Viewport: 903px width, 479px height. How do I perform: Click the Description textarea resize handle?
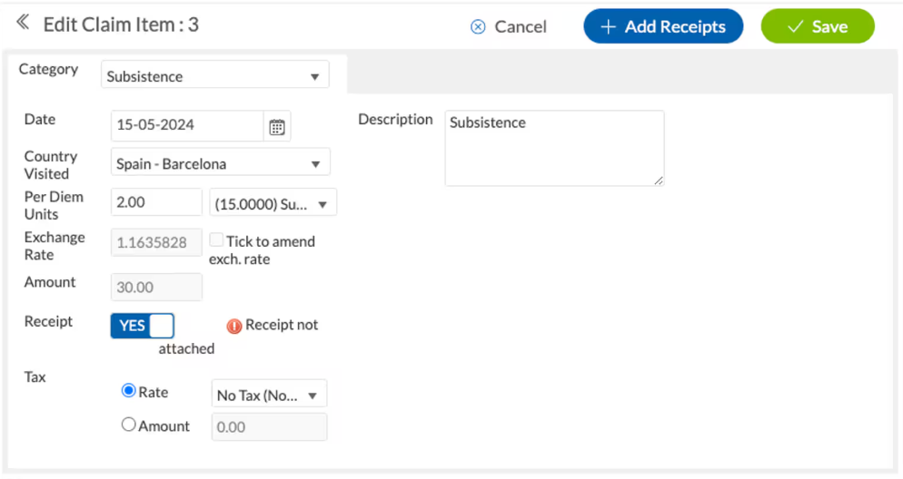click(659, 180)
